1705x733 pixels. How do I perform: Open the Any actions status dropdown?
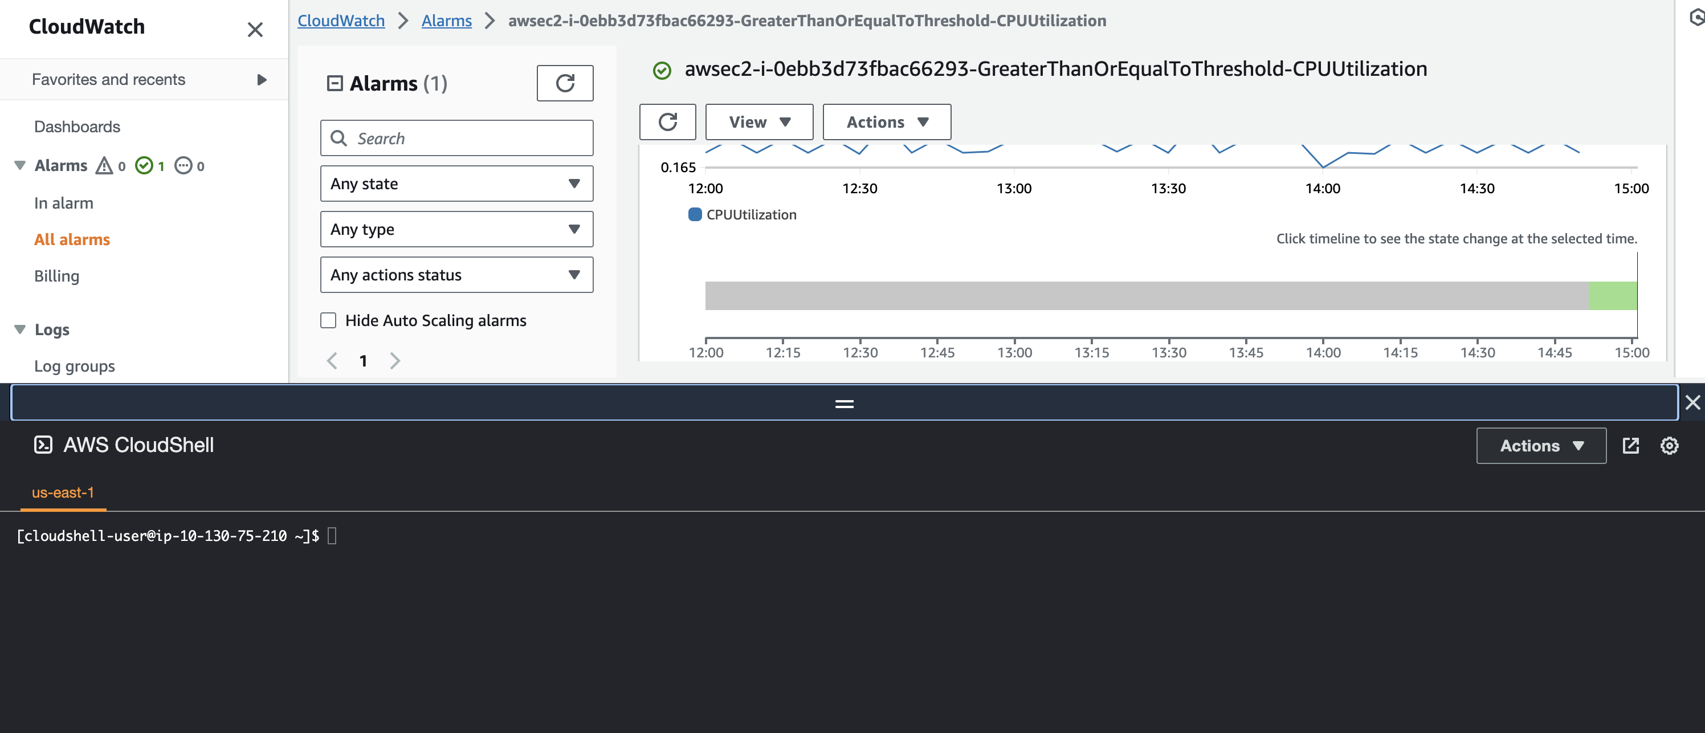point(456,275)
